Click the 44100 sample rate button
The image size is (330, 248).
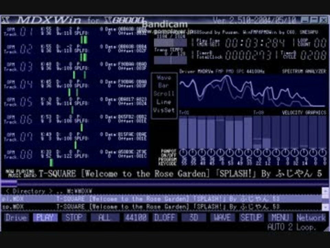click(x=136, y=217)
